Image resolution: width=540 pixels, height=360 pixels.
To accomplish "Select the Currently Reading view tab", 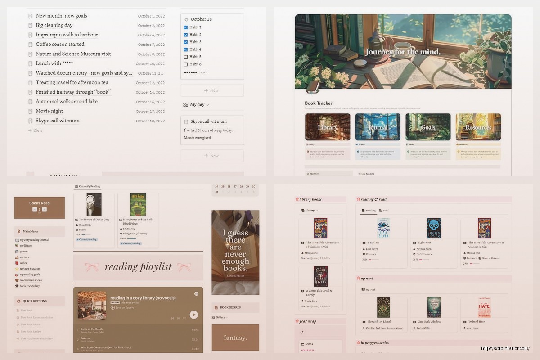I will pyautogui.click(x=87, y=186).
